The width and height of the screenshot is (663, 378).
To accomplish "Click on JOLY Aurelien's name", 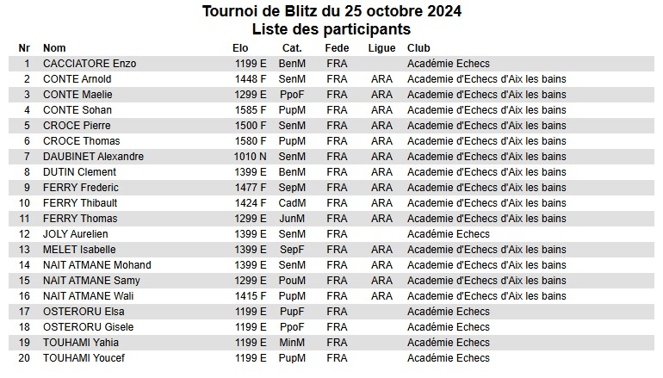I will (77, 234).
